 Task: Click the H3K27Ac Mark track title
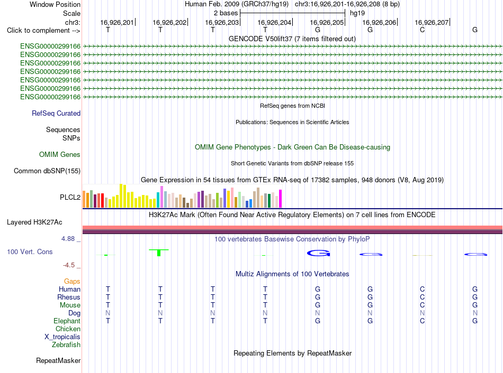point(292,215)
